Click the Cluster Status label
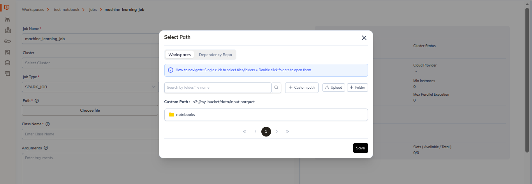 (425, 46)
